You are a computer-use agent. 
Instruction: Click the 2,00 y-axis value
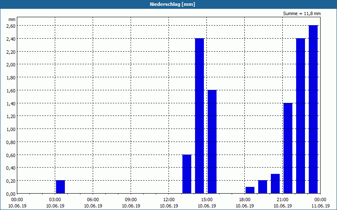point(11,65)
